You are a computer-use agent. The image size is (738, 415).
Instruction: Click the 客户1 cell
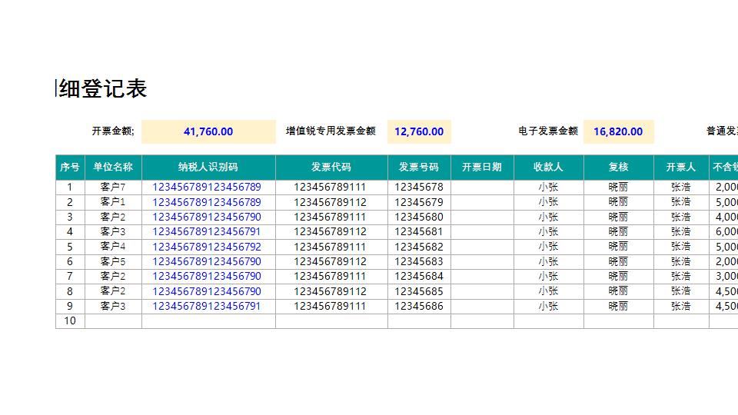point(113,202)
